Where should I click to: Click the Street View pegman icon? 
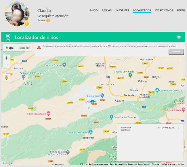(6, 77)
